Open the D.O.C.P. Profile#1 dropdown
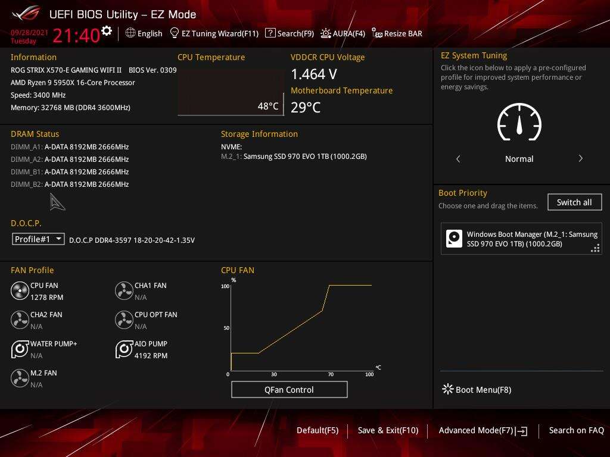This screenshot has height=457, width=610. coord(38,239)
